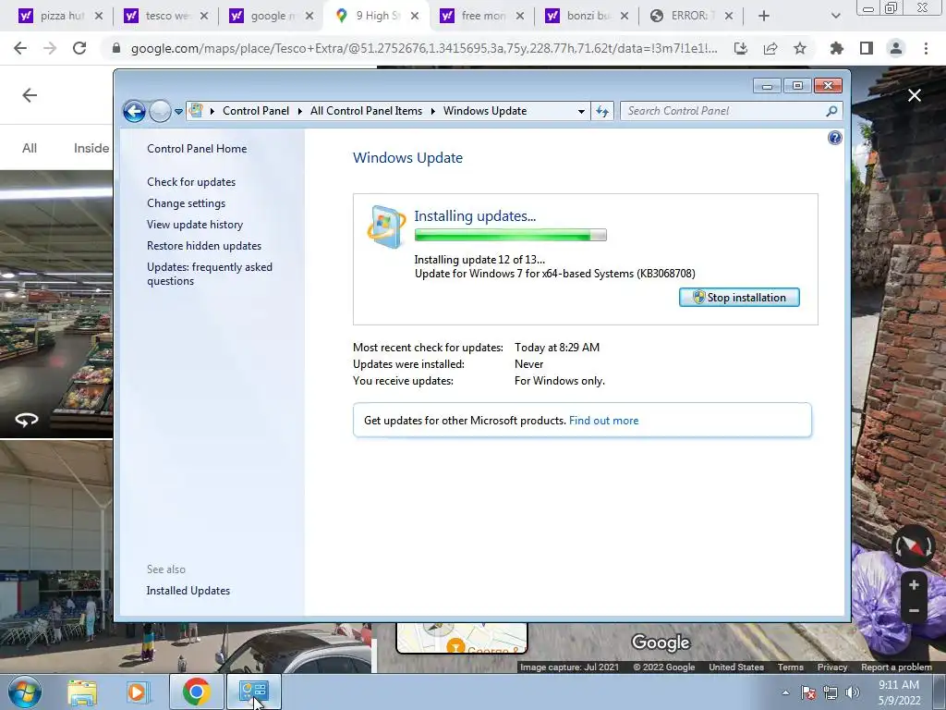The height and width of the screenshot is (710, 946).
Task: Open Chrome three-dot menu
Action: click(x=926, y=48)
